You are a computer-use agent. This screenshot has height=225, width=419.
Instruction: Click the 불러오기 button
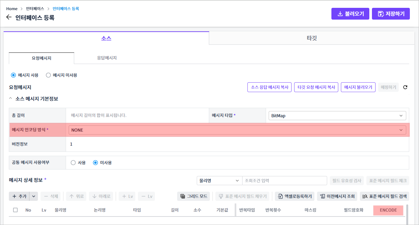350,14
